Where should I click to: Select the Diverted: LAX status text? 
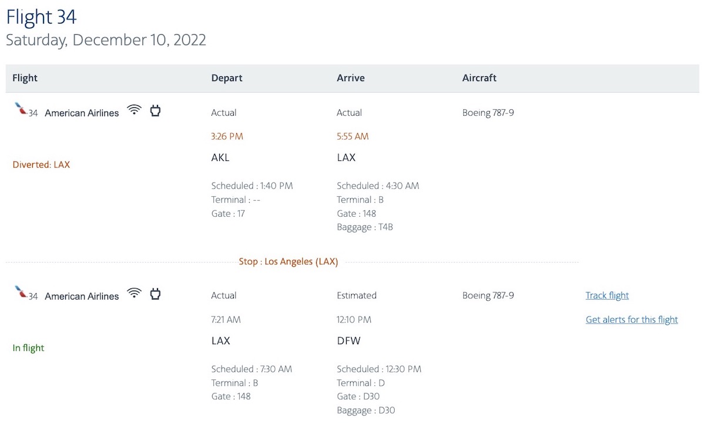pos(41,164)
